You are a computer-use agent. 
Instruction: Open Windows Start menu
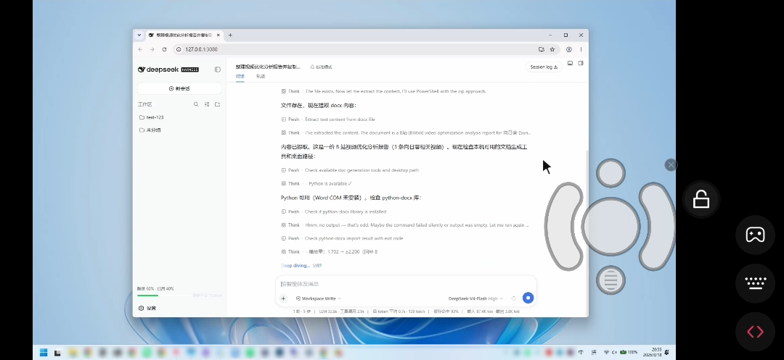pos(44,353)
